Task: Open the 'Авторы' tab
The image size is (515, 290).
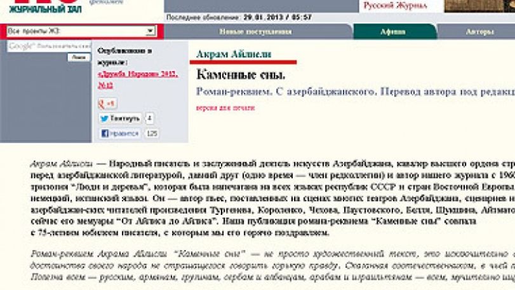Action: 480,32
